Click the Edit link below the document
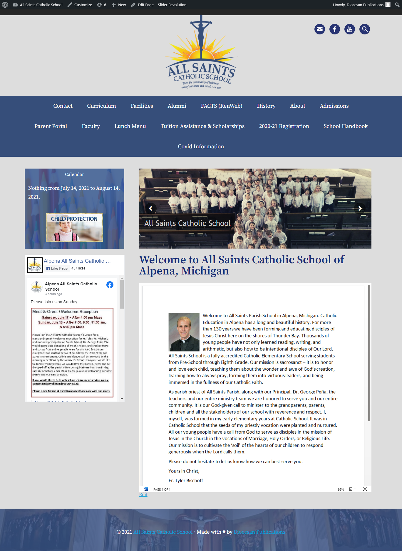The height and width of the screenshot is (551, 402). 143,495
